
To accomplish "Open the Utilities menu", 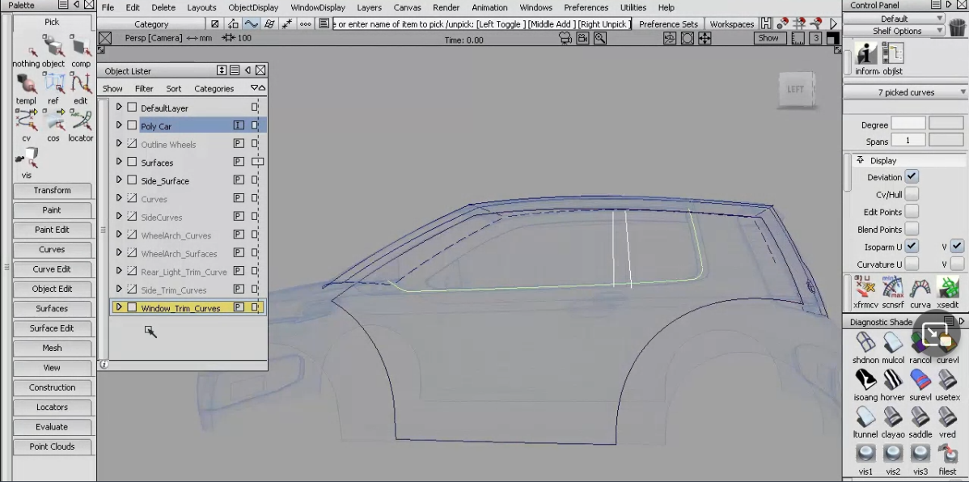I will click(633, 7).
